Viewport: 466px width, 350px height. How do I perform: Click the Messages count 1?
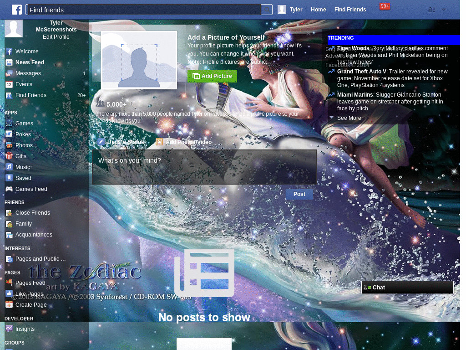pos(84,73)
